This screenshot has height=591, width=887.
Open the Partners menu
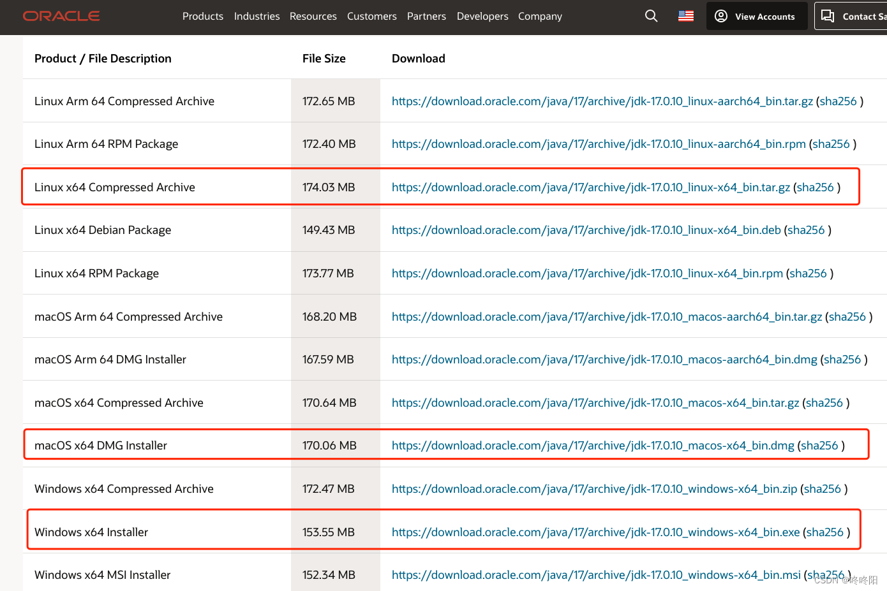[426, 16]
